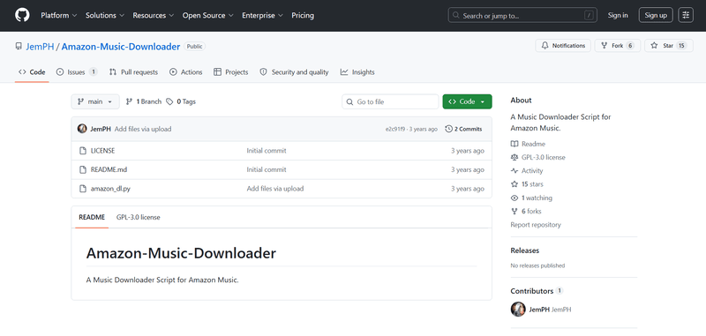
Task: Open the star count badge 15
Action: [681, 46]
